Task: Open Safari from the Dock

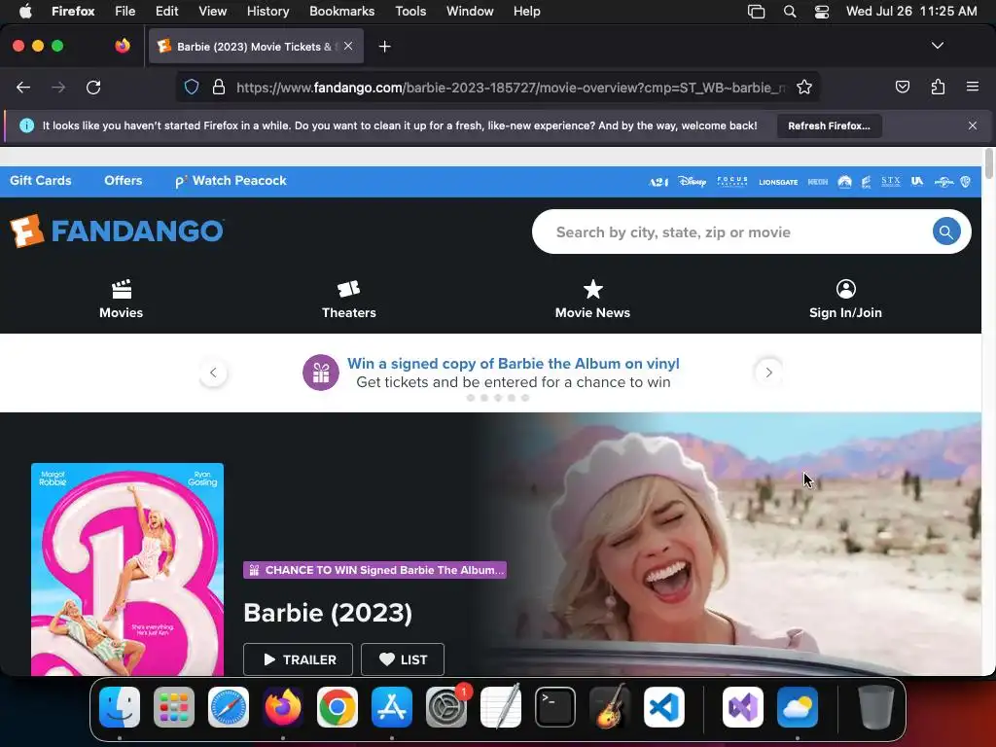Action: tap(229, 707)
